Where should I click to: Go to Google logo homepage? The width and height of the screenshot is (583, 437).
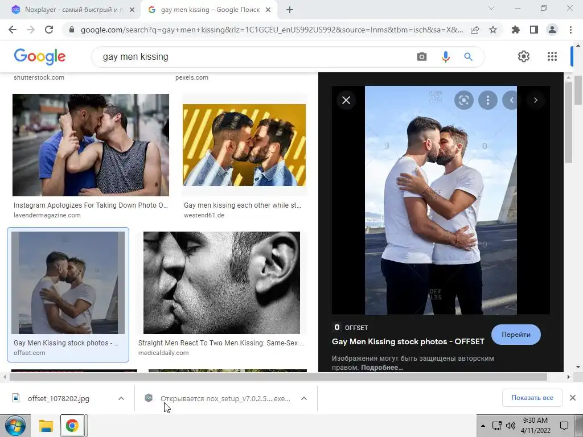[x=40, y=57]
